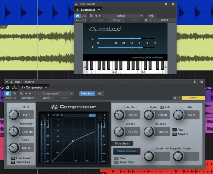Enable the Listen Filter checkbox
The width and height of the screenshot is (213, 174).
click(x=116, y=162)
